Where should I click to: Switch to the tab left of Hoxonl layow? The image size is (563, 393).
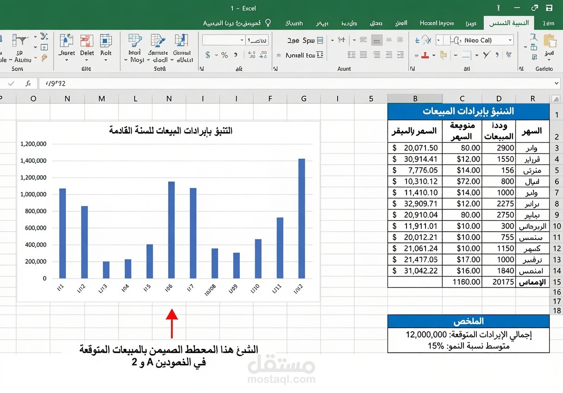point(401,23)
